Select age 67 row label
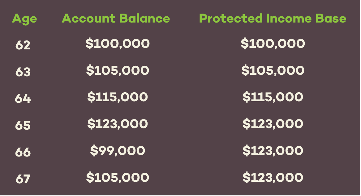361x196 pixels. pos(23,179)
